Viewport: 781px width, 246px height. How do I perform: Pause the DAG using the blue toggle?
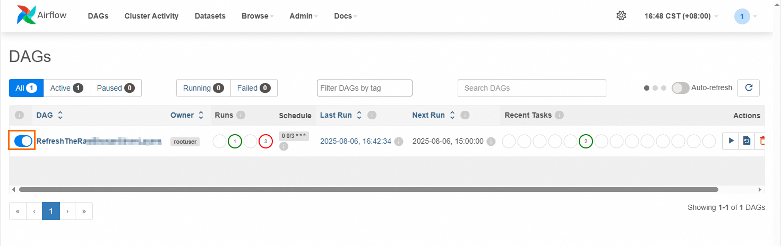23,141
